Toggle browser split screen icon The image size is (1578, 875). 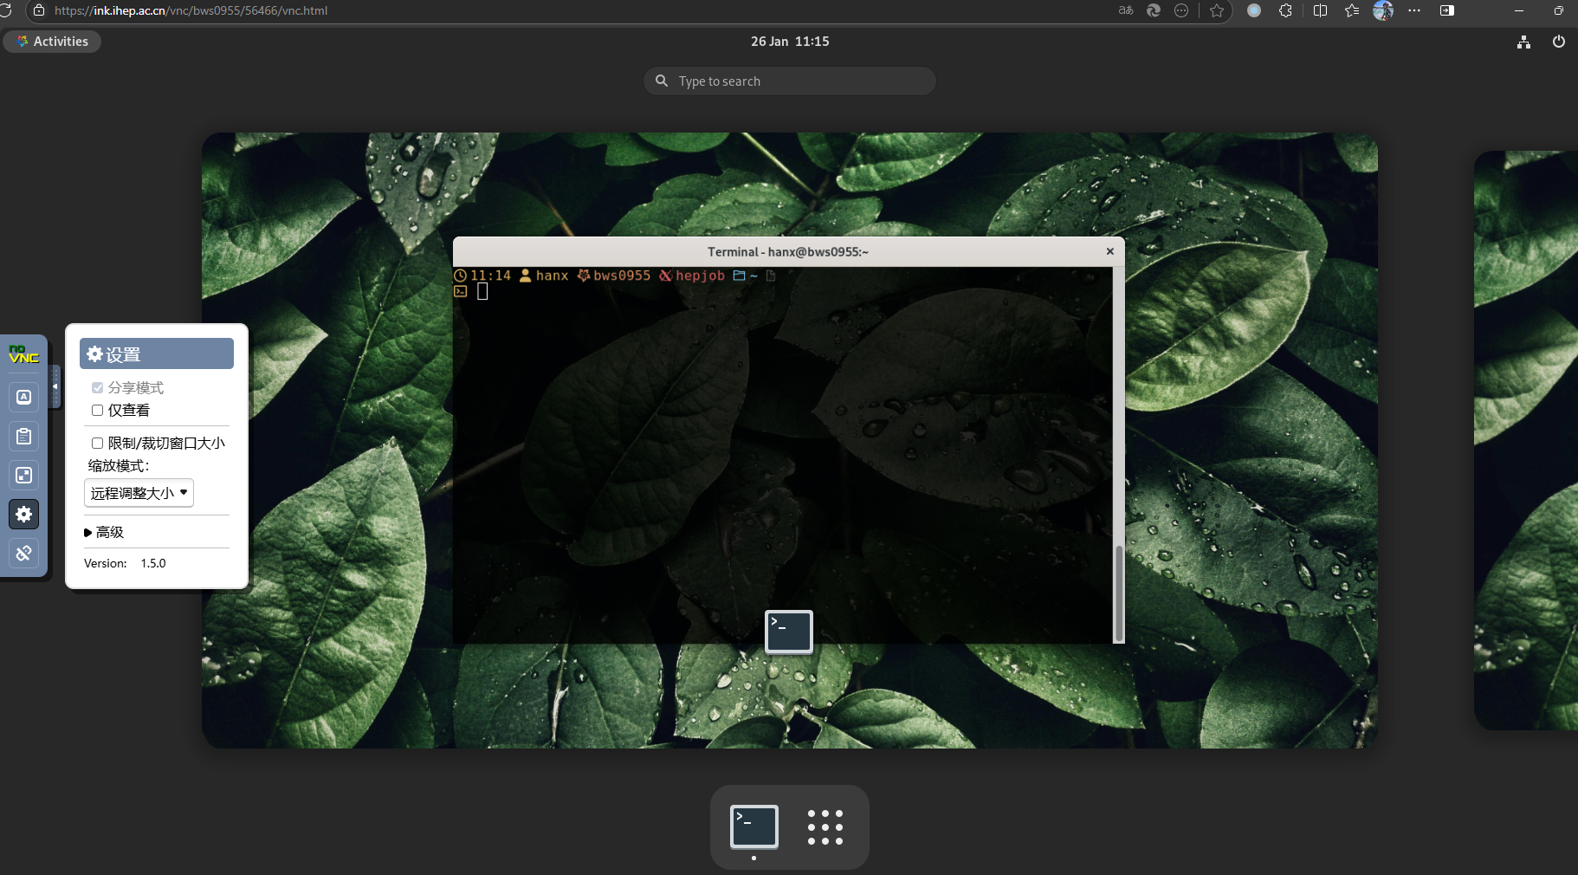tap(1320, 10)
